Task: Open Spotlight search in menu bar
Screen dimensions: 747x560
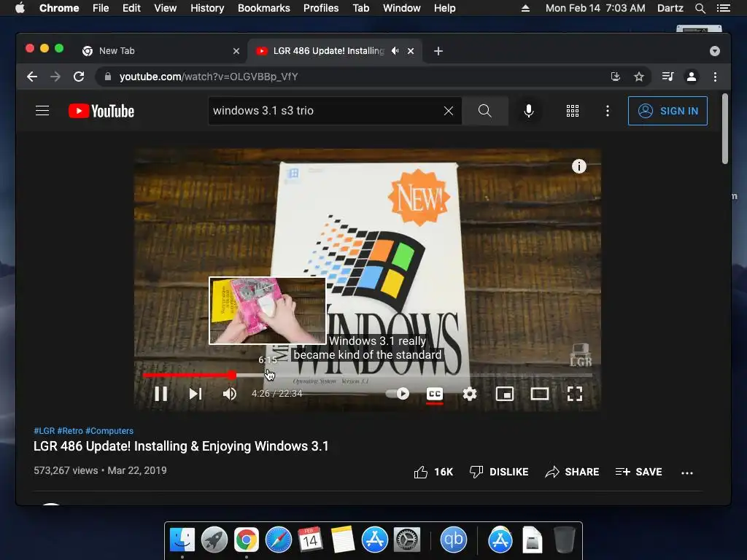Action: [700, 8]
